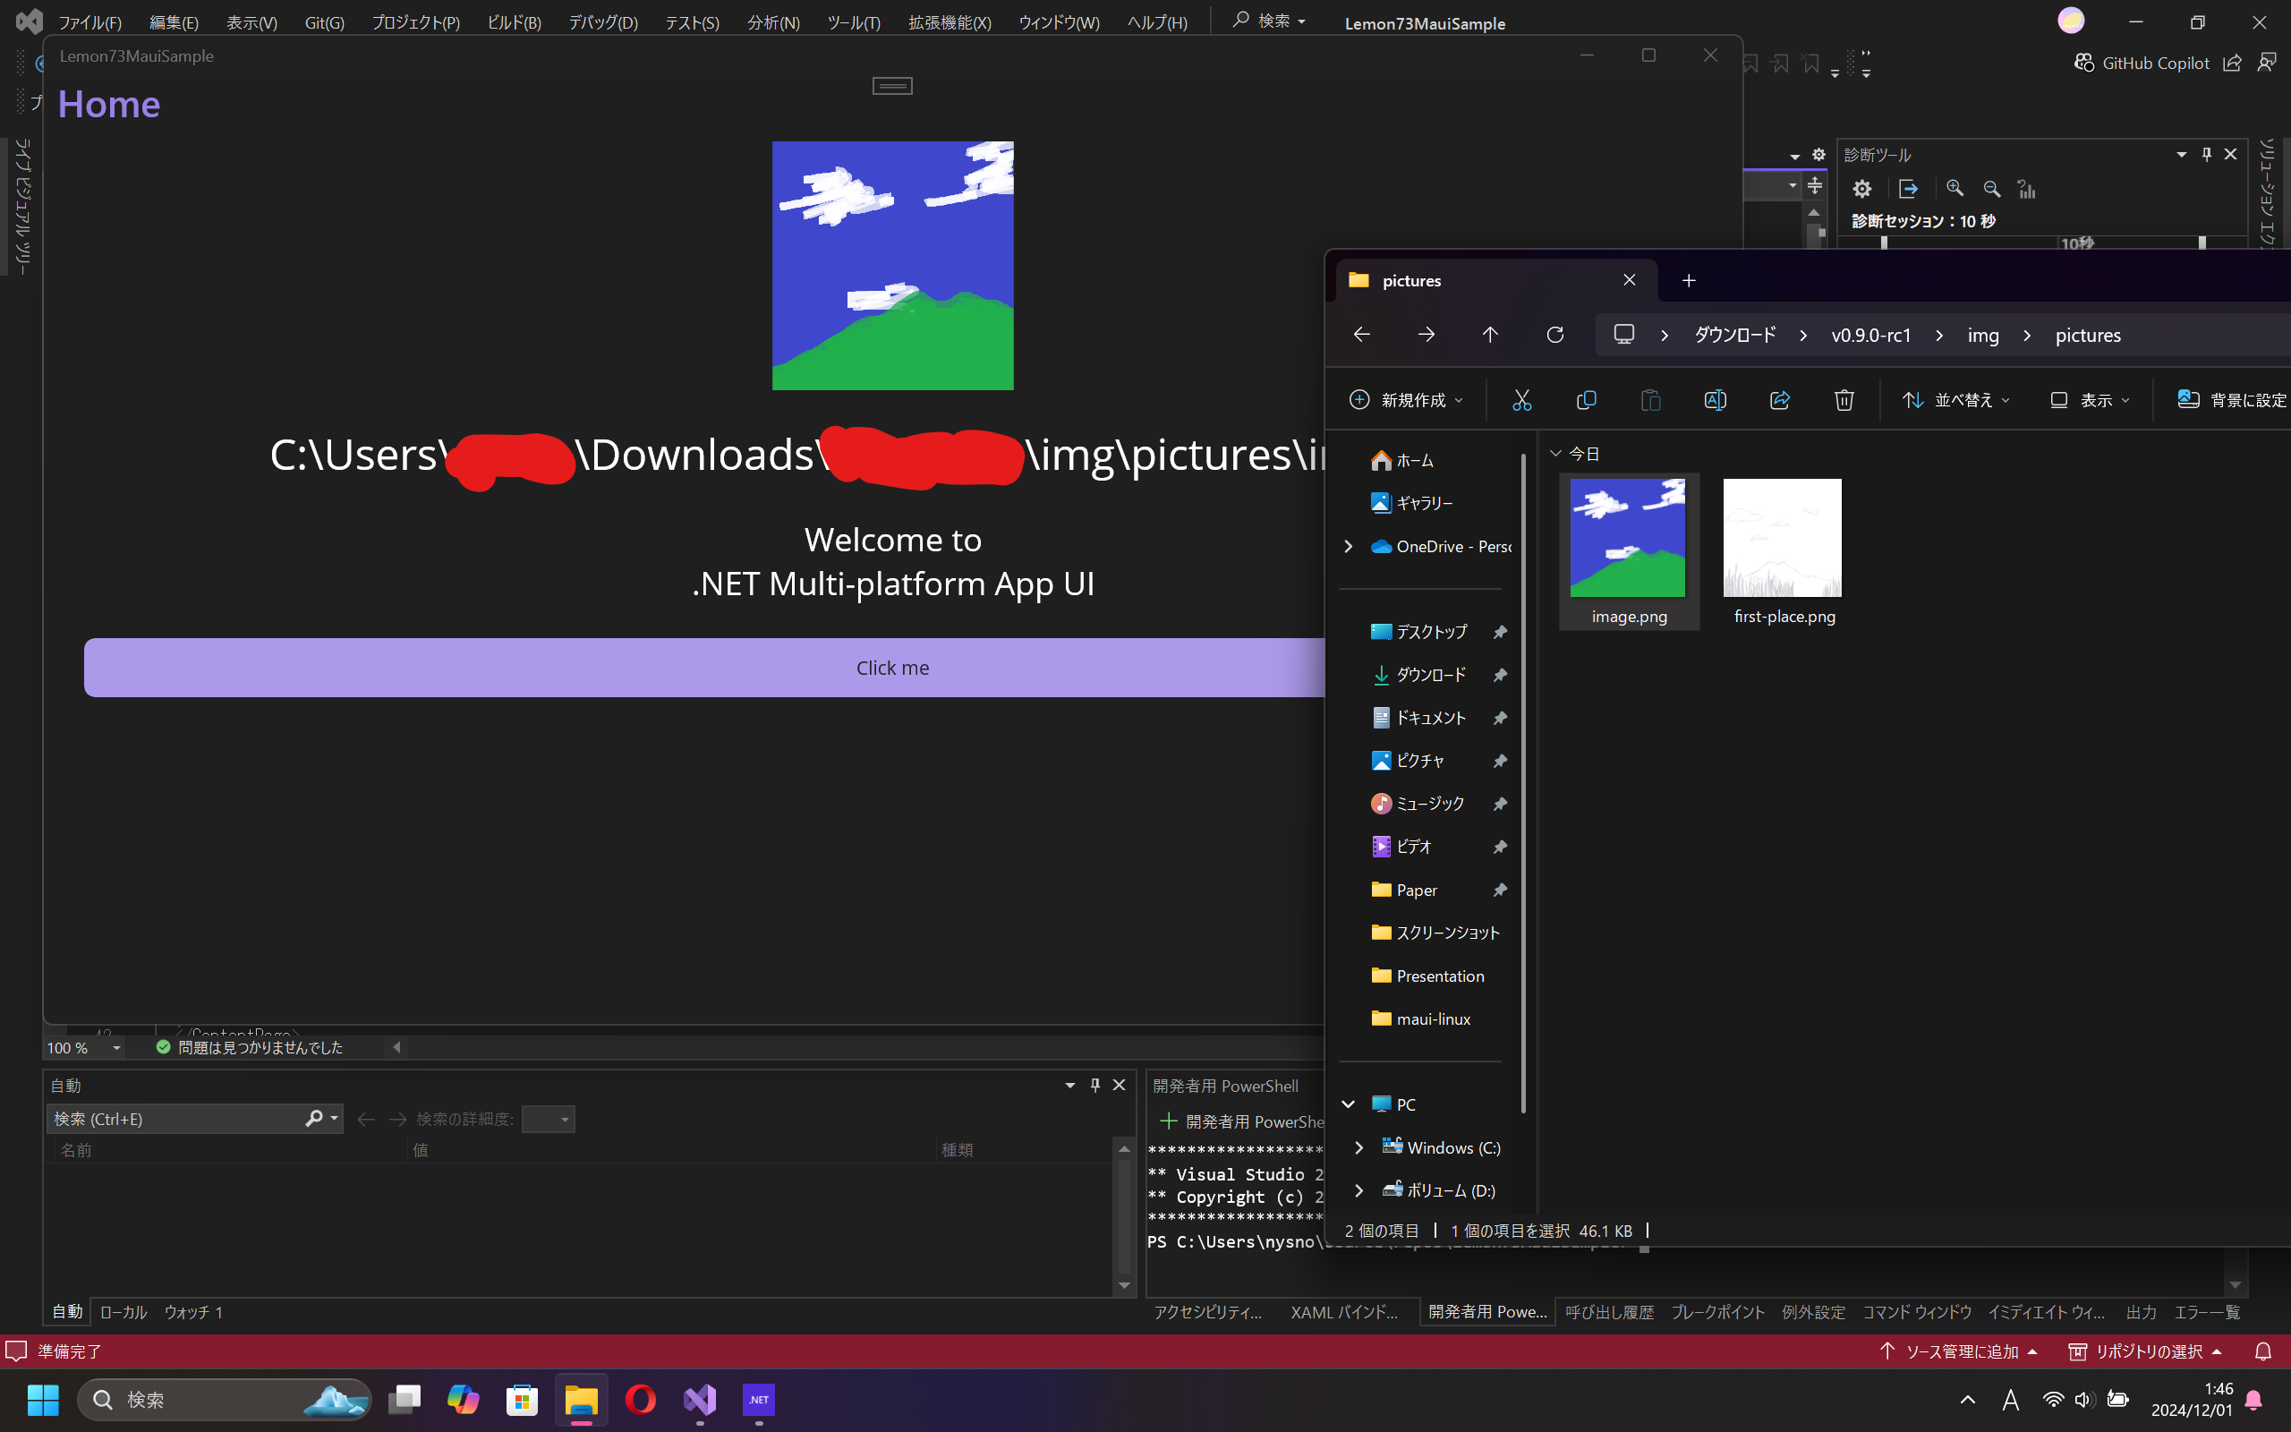
Task: Click zoom in icon in diagnostic tools
Action: pyautogui.click(x=1955, y=189)
